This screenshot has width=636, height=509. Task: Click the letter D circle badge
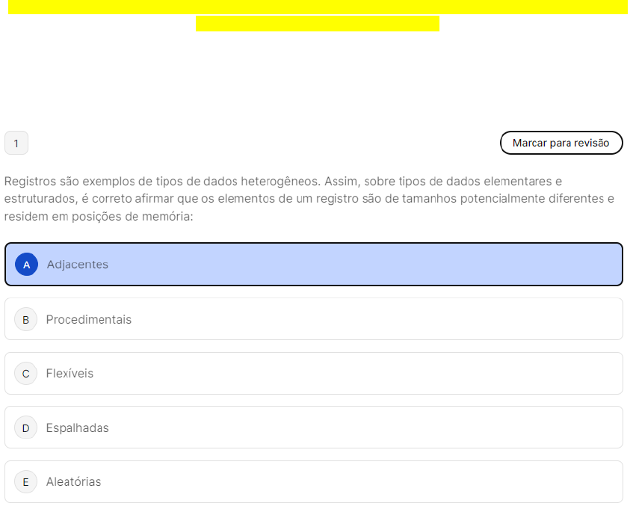pyautogui.click(x=25, y=428)
